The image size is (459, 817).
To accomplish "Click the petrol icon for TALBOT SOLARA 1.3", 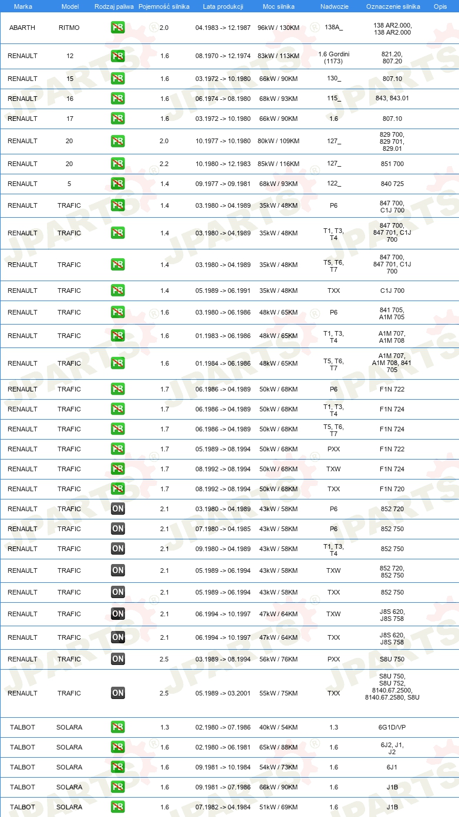I will pyautogui.click(x=117, y=727).
